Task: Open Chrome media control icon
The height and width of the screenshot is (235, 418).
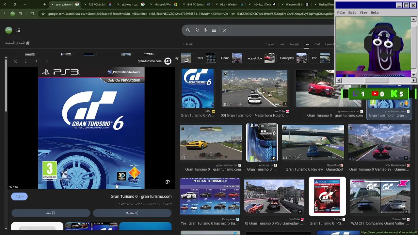Action: (21, 14)
